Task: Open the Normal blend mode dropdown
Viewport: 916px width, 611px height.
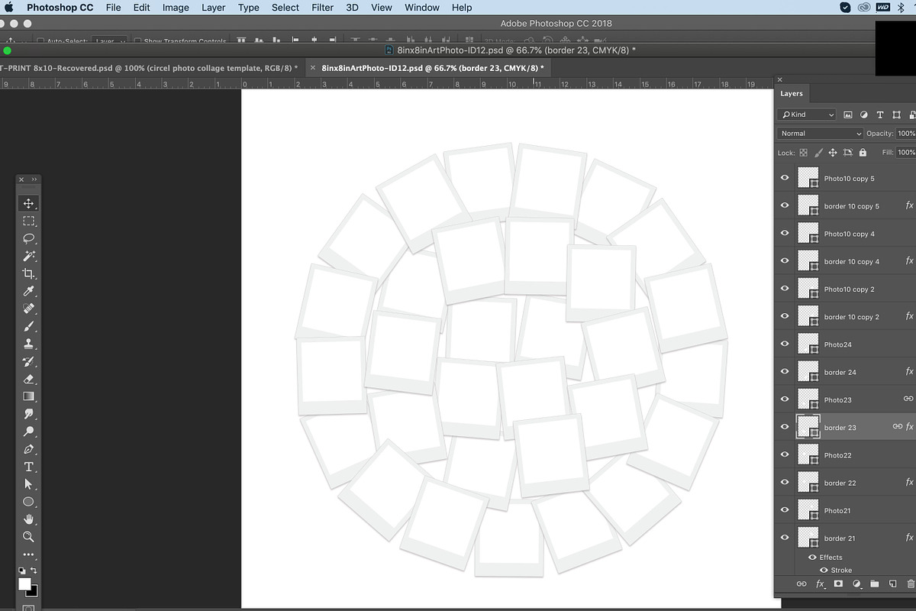Action: pyautogui.click(x=819, y=133)
